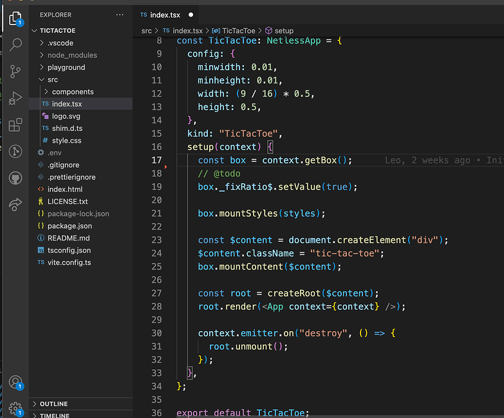504x418 pixels.
Task: Open the Extensions view icon
Action: pos(15,125)
